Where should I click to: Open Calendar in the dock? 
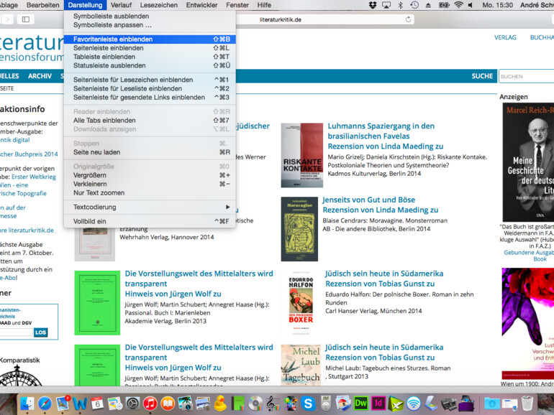tap(97, 404)
